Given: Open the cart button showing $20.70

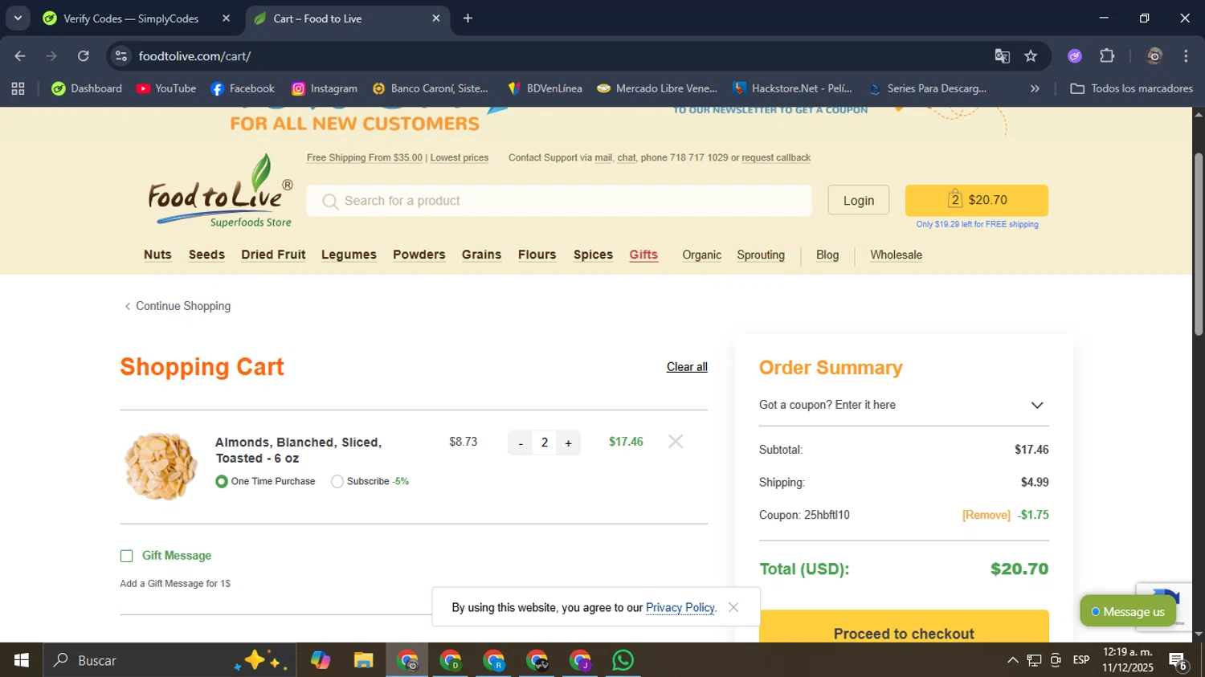Looking at the screenshot, I should 976,200.
